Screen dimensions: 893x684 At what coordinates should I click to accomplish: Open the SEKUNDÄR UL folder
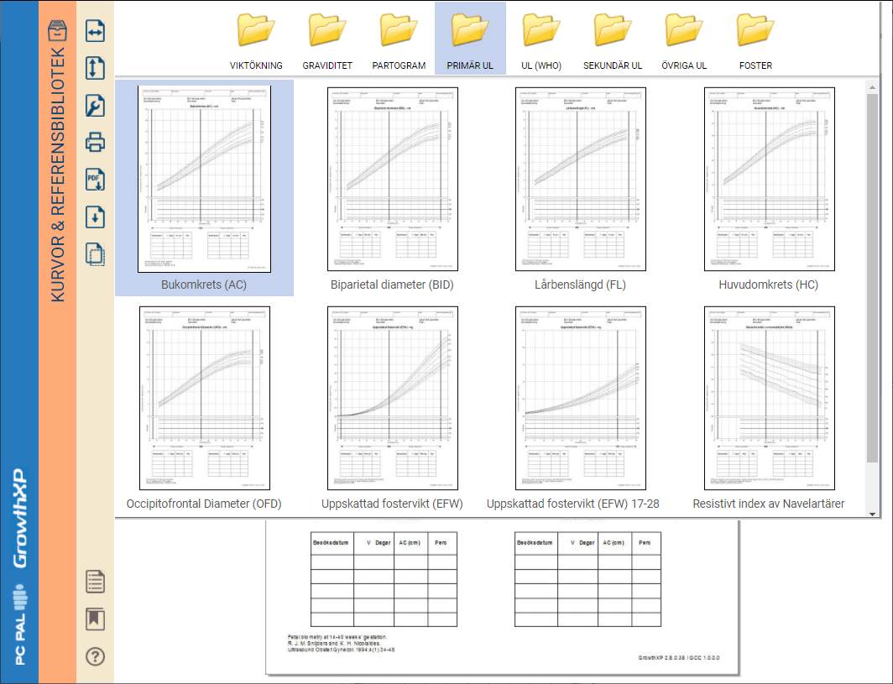(x=613, y=39)
